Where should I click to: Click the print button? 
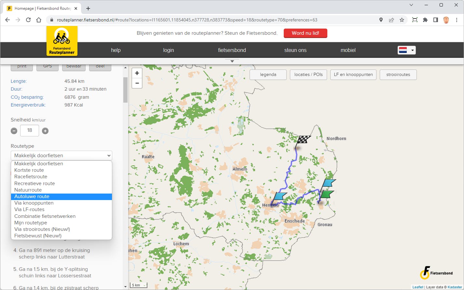pos(22,67)
